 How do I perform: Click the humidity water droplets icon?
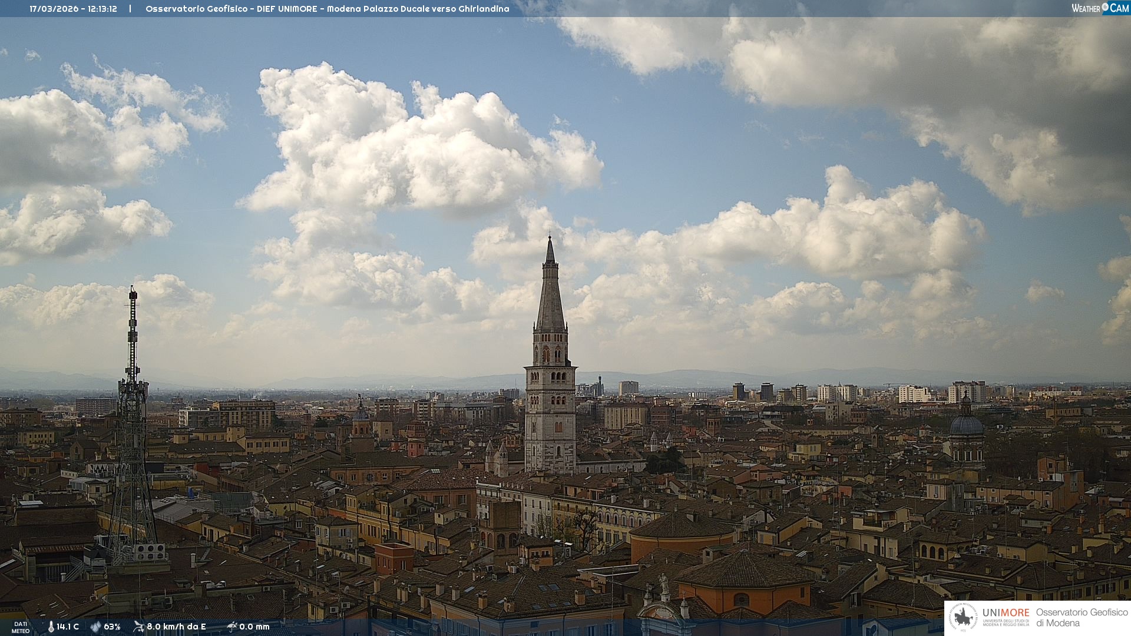95,627
